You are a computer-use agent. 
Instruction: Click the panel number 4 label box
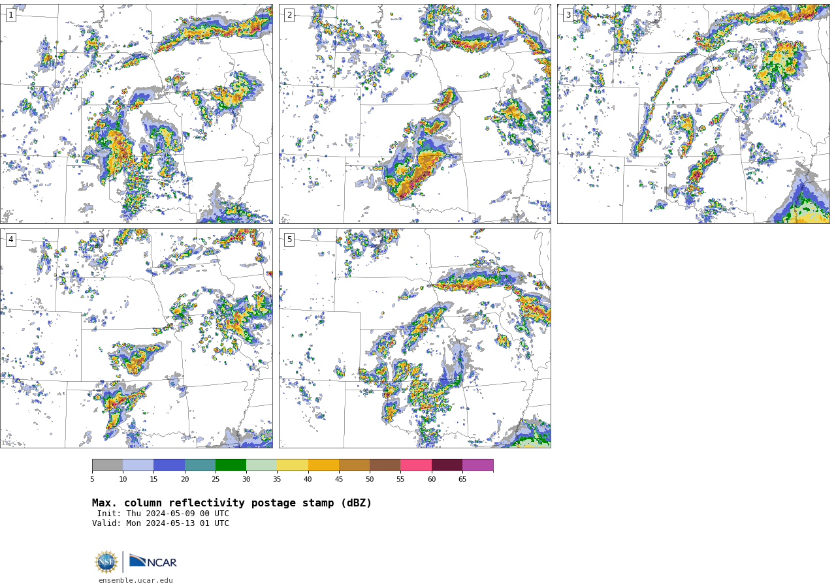pos(11,240)
